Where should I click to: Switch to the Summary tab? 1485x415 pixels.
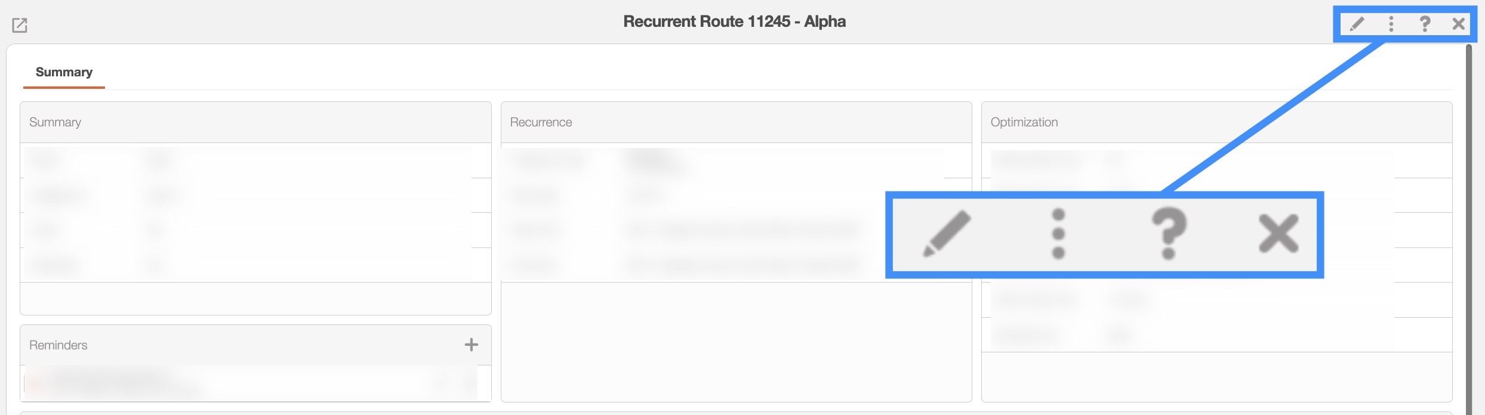(64, 72)
